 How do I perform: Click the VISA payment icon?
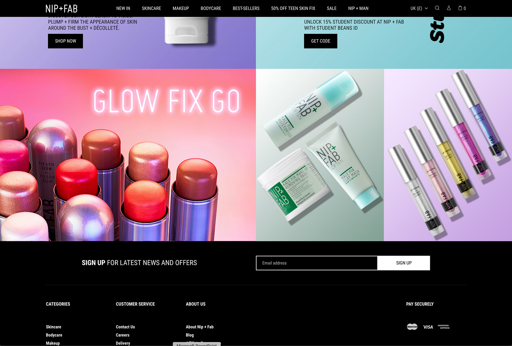point(428,327)
